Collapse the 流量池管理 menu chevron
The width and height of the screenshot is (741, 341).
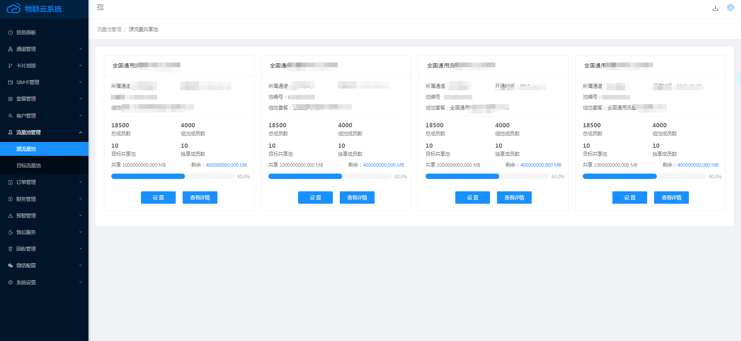(81, 132)
